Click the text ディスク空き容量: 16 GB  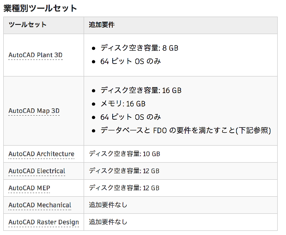141,90
